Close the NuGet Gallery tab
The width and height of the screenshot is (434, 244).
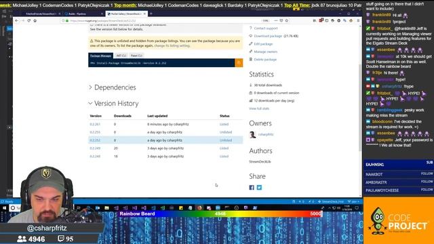click(144, 14)
